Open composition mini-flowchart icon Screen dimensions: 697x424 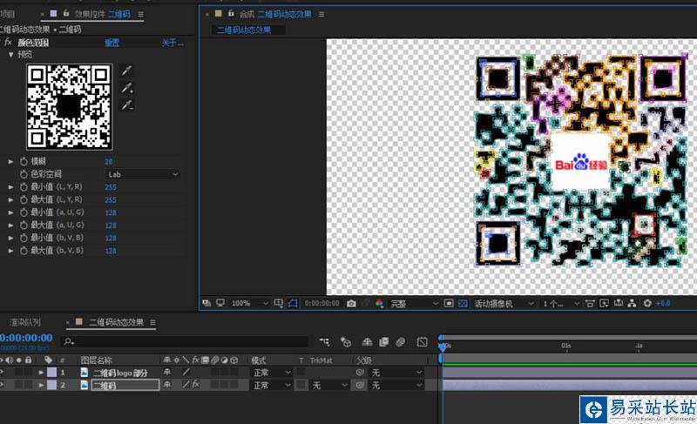324,342
